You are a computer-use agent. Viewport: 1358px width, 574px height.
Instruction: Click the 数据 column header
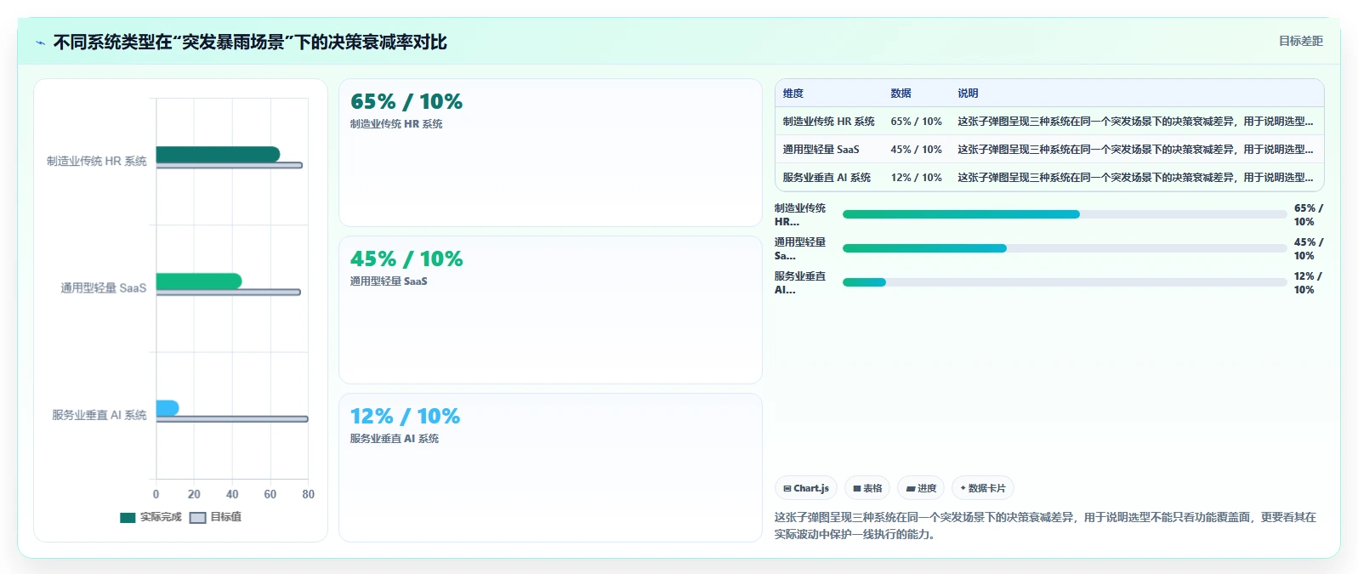pos(901,94)
